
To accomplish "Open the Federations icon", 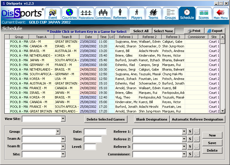I will (x=86, y=14).
